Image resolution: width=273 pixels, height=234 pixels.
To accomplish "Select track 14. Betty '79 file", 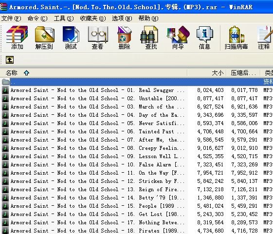I will 136,198.
